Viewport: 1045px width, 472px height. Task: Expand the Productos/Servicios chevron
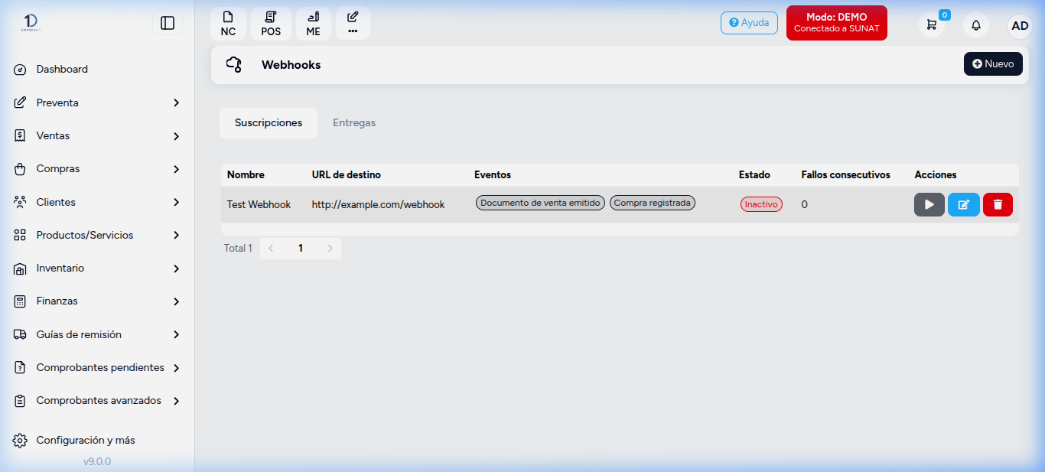pyautogui.click(x=176, y=236)
